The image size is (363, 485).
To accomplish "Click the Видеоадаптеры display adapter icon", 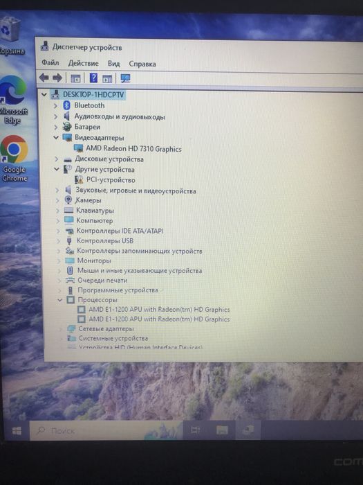I will (67, 137).
